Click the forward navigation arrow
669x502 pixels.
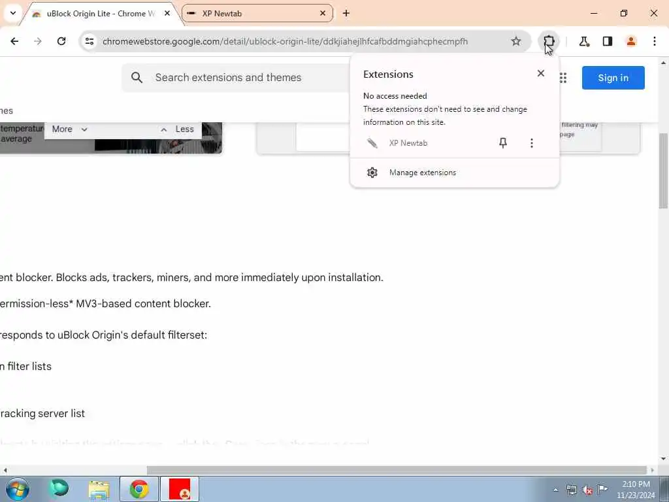tap(37, 41)
